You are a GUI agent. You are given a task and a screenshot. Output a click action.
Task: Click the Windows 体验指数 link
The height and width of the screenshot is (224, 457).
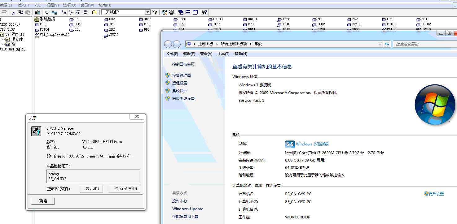point(312,144)
